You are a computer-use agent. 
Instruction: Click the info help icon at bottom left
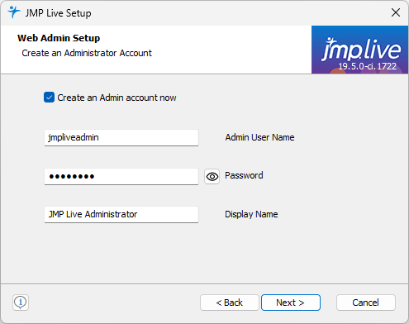(x=21, y=303)
